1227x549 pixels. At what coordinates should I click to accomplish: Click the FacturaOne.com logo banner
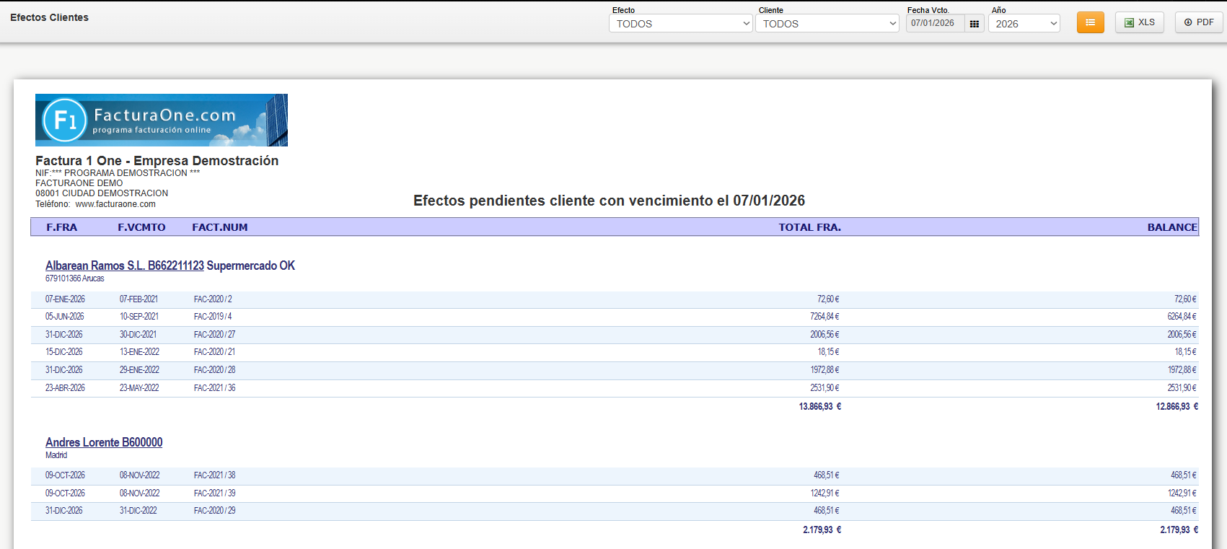click(162, 120)
